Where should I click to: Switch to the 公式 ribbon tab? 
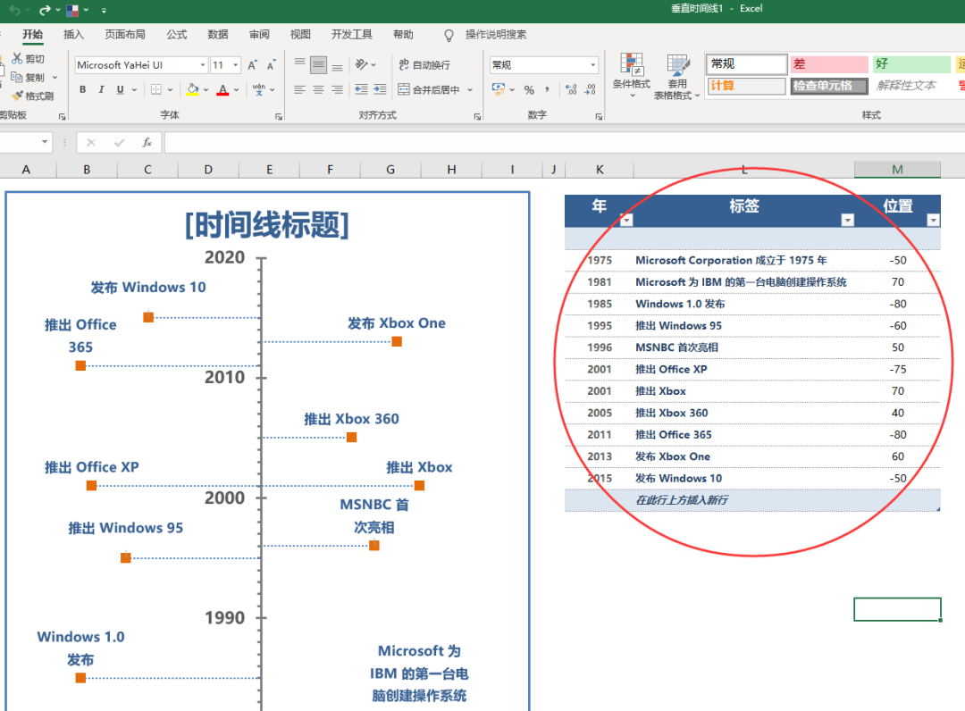(177, 35)
